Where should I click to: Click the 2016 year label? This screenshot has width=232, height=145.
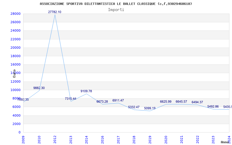click(102, 140)
